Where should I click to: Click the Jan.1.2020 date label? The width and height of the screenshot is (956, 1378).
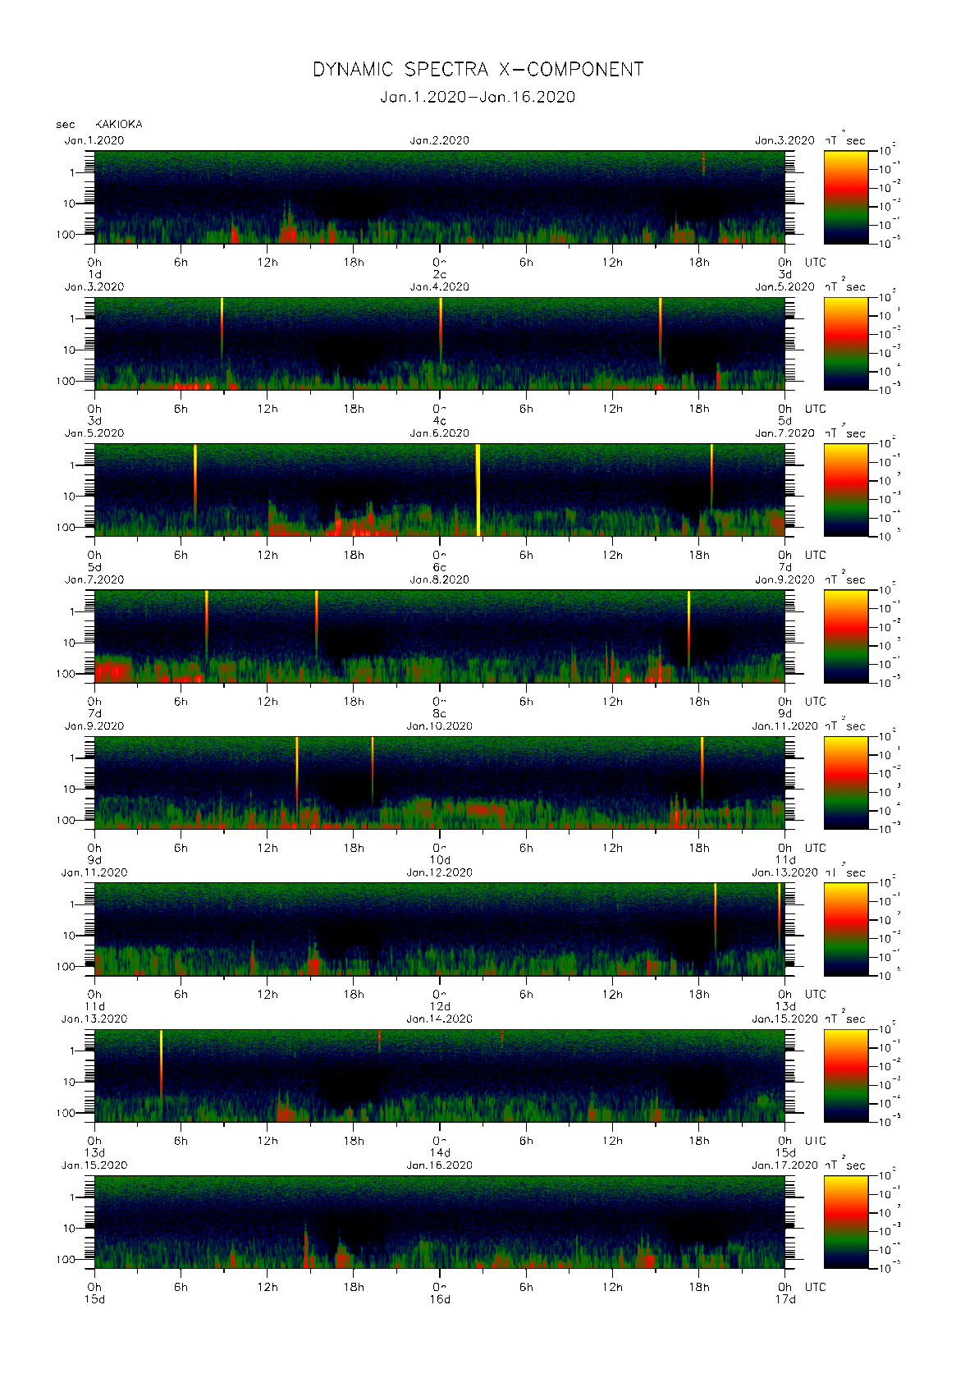coord(94,140)
